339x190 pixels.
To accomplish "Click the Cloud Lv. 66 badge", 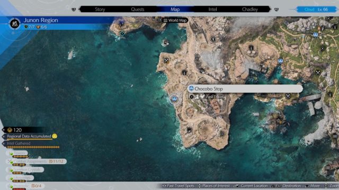I will [x=316, y=9].
